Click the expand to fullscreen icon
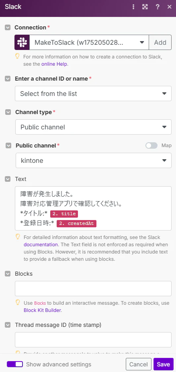 (145, 6)
